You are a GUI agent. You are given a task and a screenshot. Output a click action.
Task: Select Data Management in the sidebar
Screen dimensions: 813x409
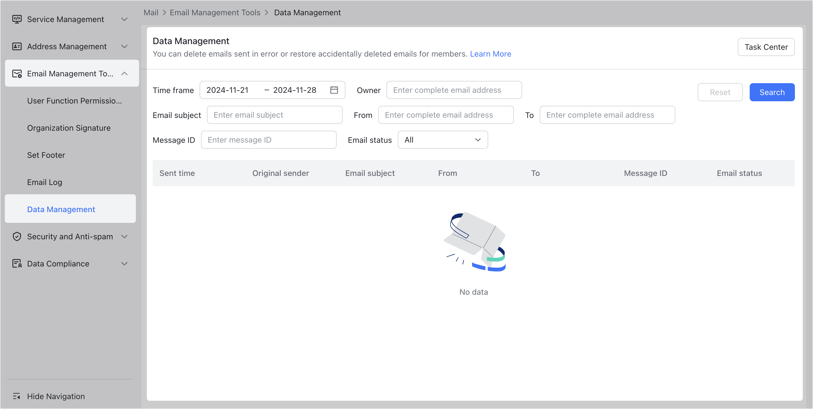(70, 209)
